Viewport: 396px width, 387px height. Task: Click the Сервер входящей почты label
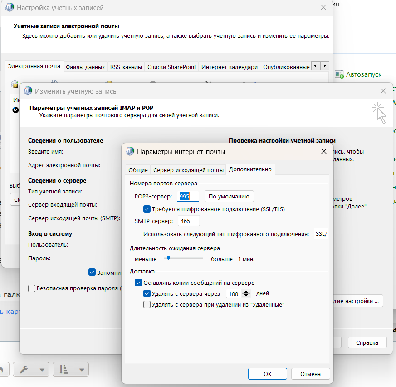[x=63, y=205]
